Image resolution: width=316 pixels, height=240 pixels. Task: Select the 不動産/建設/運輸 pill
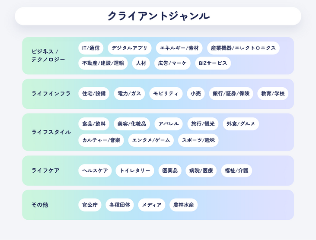click(103, 63)
